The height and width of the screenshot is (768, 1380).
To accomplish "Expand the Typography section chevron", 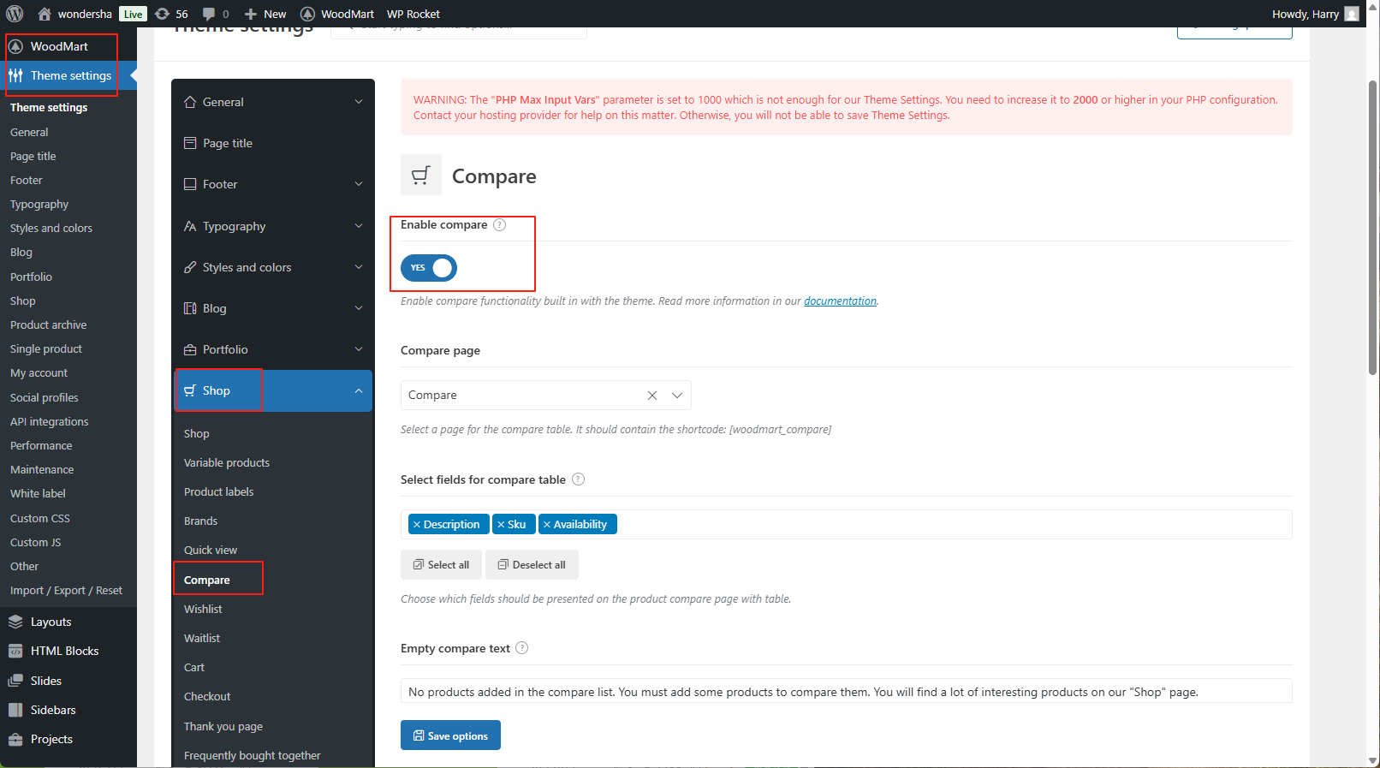I will point(359,226).
